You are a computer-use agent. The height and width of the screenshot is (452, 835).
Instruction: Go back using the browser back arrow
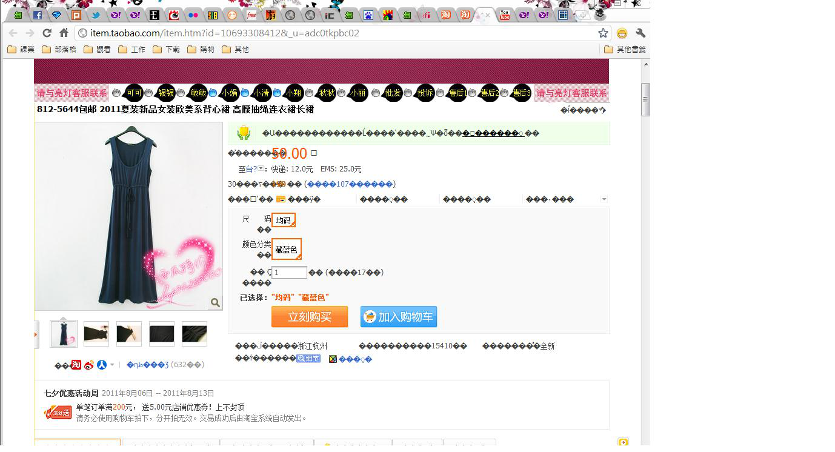(x=13, y=33)
